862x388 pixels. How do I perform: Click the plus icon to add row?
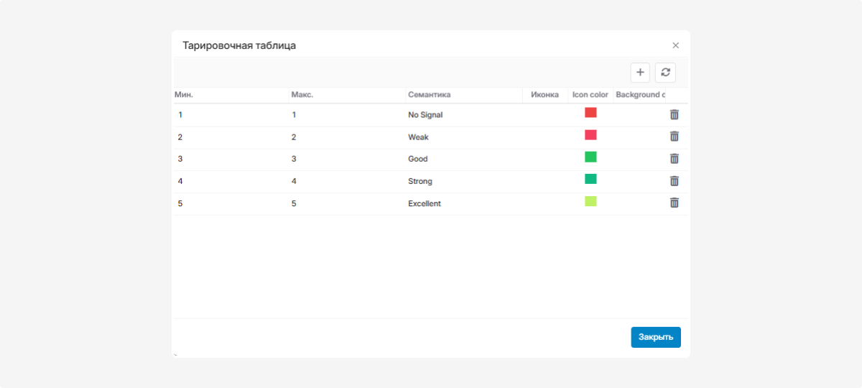coord(640,73)
